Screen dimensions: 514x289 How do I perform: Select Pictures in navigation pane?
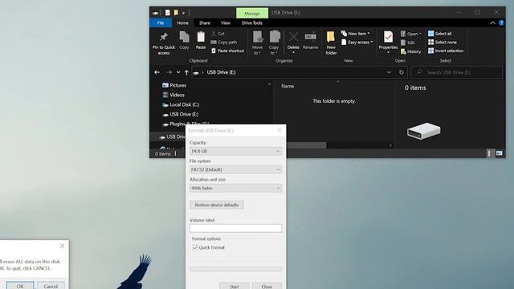point(174,85)
